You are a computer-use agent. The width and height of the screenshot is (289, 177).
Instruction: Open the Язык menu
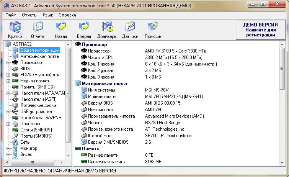point(48,15)
